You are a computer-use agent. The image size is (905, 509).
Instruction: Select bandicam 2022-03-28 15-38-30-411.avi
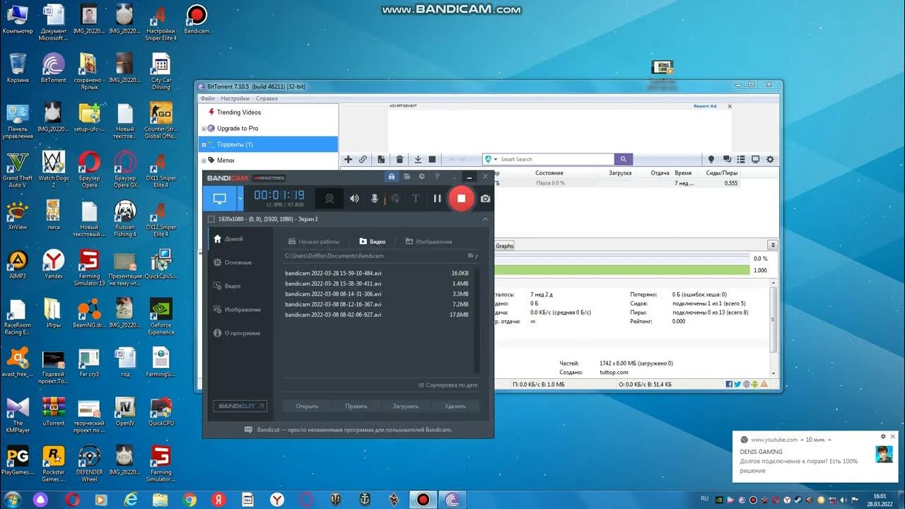point(377,283)
